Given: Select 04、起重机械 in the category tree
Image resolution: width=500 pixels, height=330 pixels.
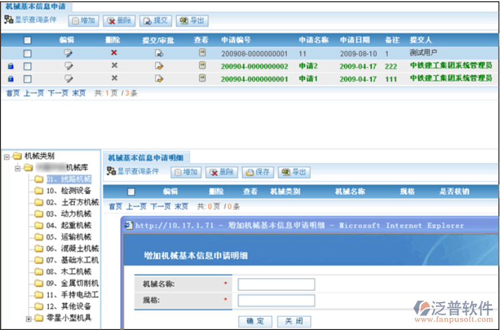Looking at the screenshot, I should pos(68,225).
